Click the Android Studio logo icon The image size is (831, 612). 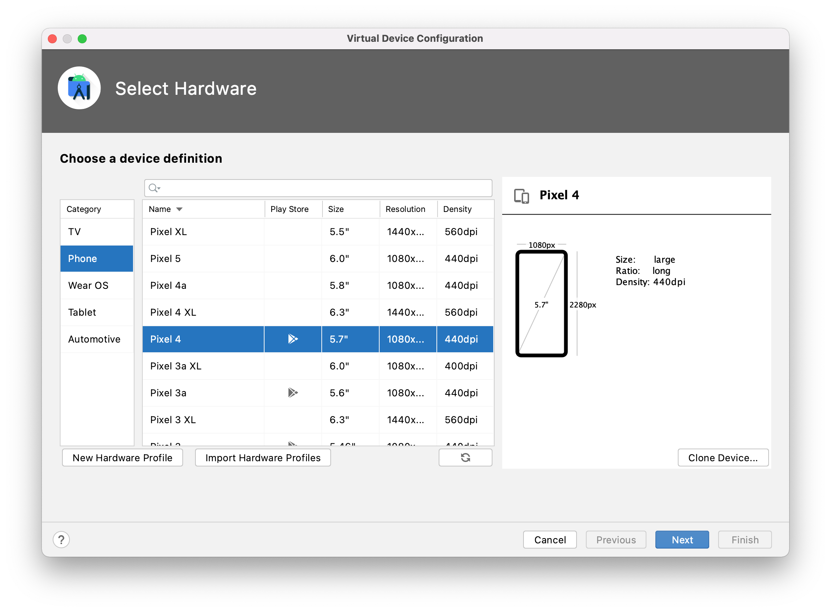(79, 88)
